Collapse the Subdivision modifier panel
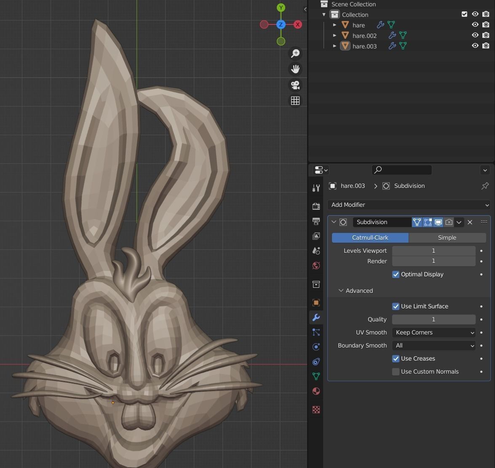This screenshot has height=468, width=495. [334, 222]
